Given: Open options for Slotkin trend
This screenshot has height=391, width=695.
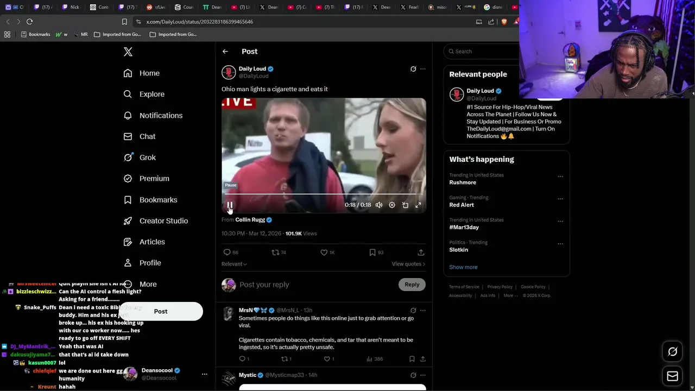Looking at the screenshot, I should click(560, 244).
